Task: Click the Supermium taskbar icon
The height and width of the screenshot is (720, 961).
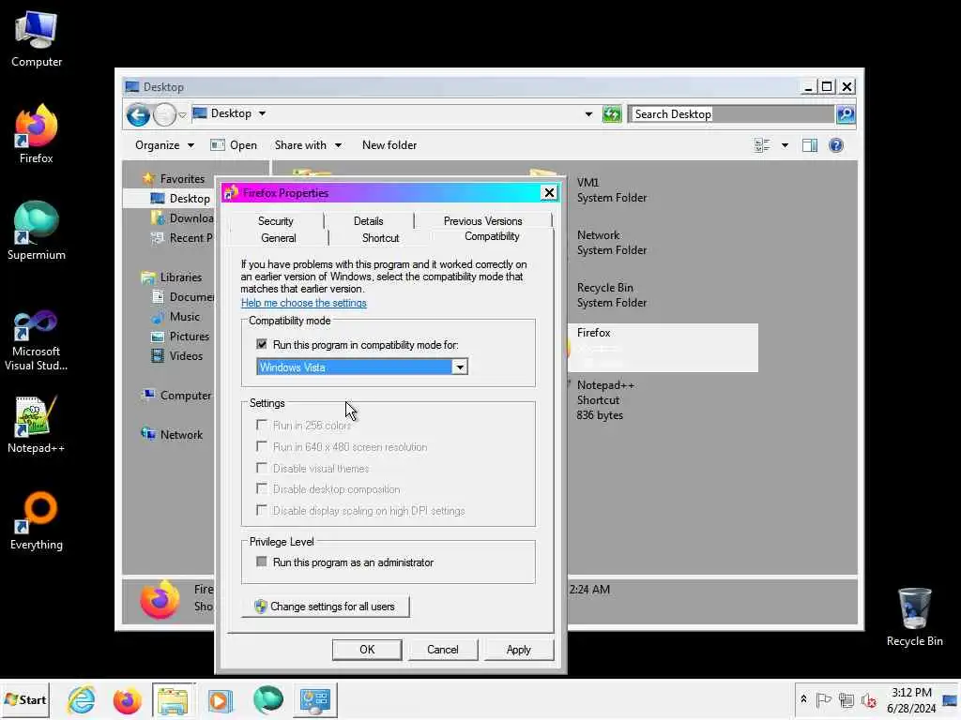Action: pos(267,699)
